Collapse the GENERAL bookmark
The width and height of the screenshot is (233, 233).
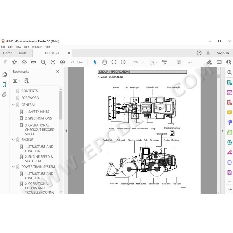(x=13, y=105)
